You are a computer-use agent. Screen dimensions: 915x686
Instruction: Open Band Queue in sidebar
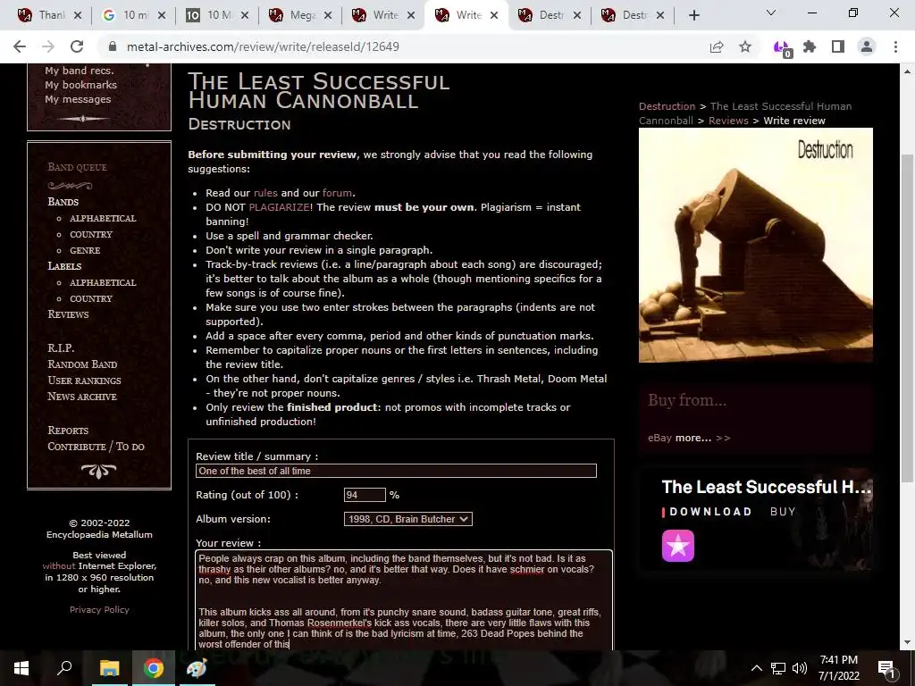coord(77,167)
